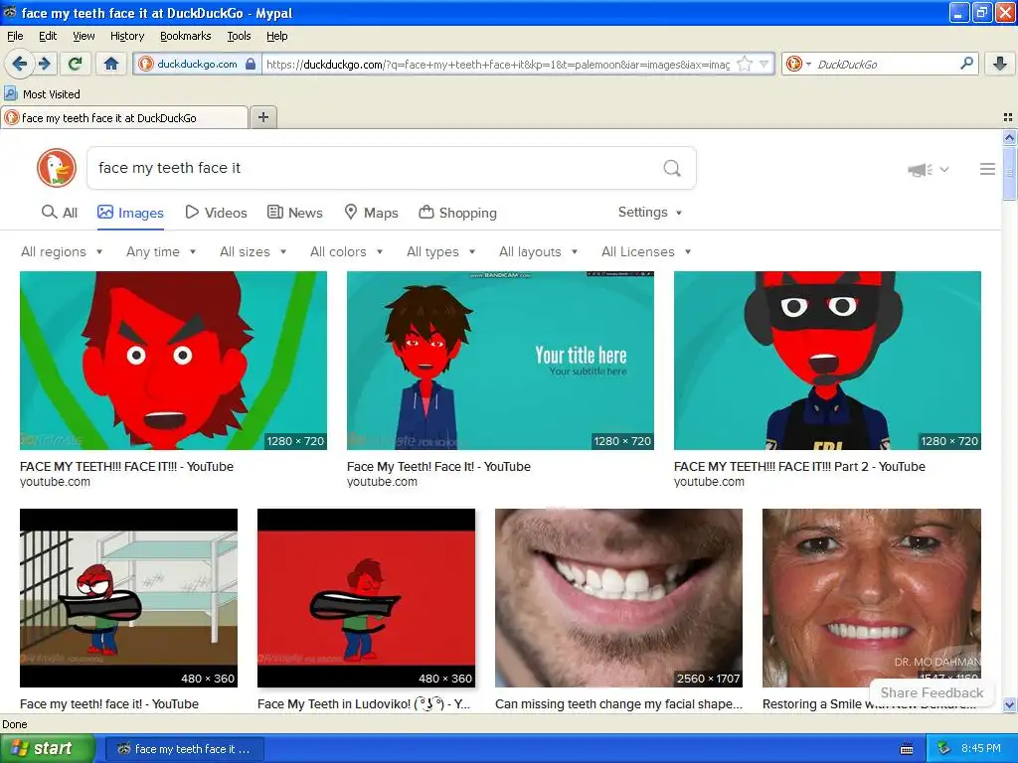Switch to the Shopping results tab
1018x763 pixels.
point(457,213)
